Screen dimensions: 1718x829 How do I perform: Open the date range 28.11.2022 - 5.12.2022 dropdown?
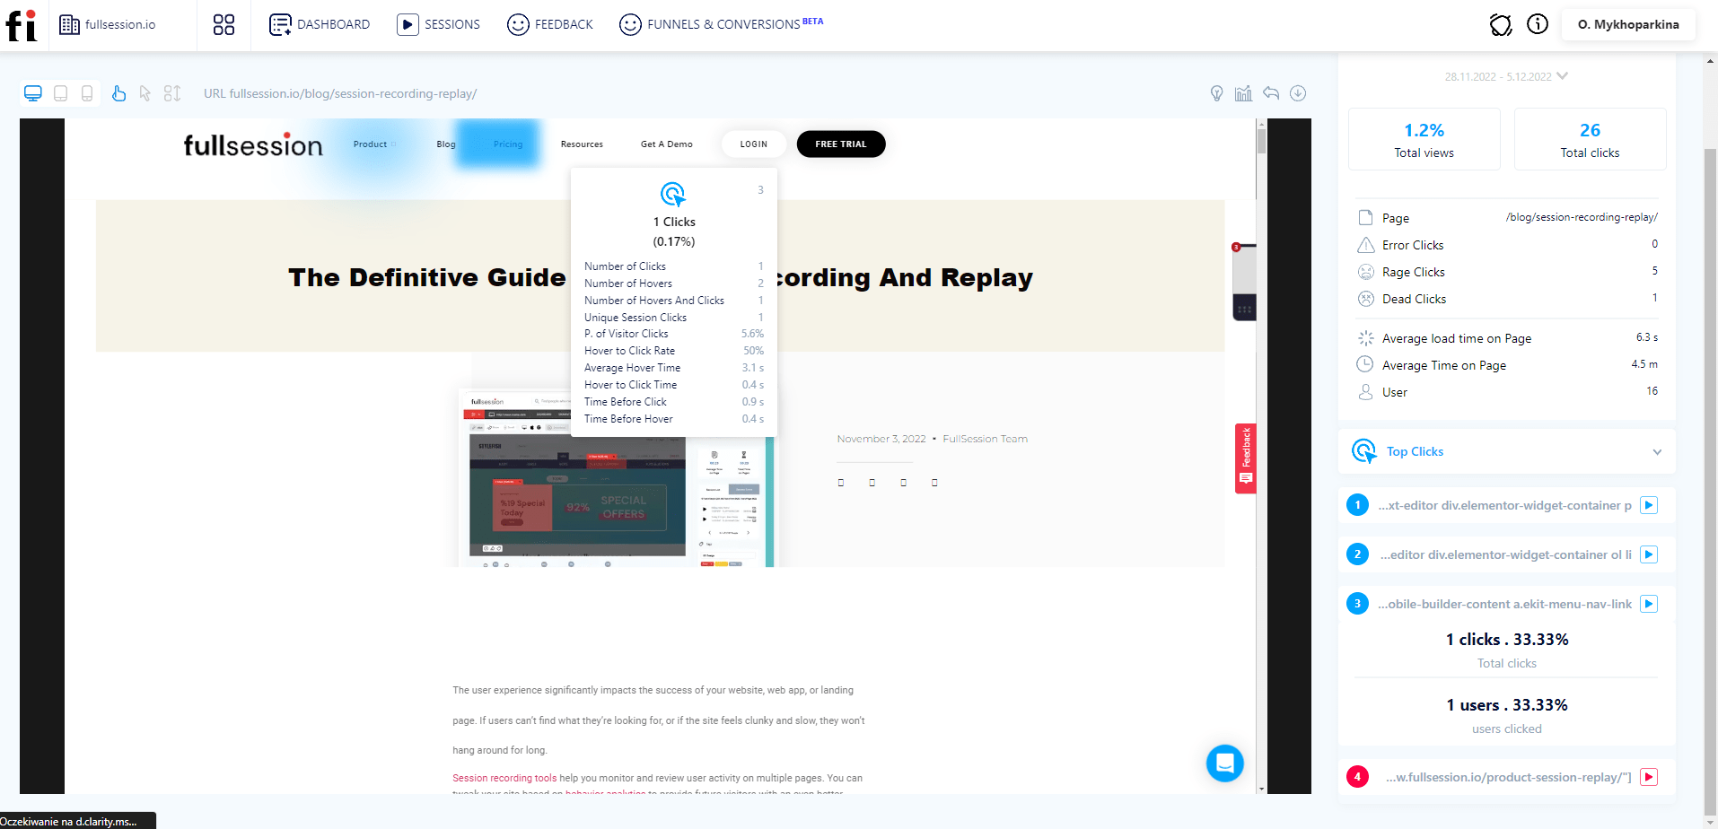click(x=1506, y=76)
